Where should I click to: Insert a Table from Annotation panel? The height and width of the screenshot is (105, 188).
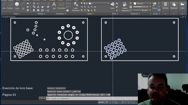coord(68,10)
